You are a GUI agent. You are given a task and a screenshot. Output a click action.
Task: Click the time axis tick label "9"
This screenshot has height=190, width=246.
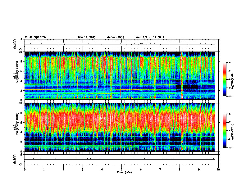(x=199, y=170)
